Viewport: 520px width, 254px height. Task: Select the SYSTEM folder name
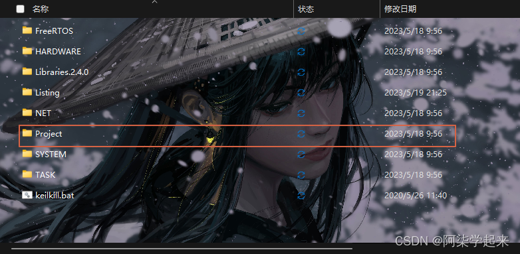[x=51, y=154]
